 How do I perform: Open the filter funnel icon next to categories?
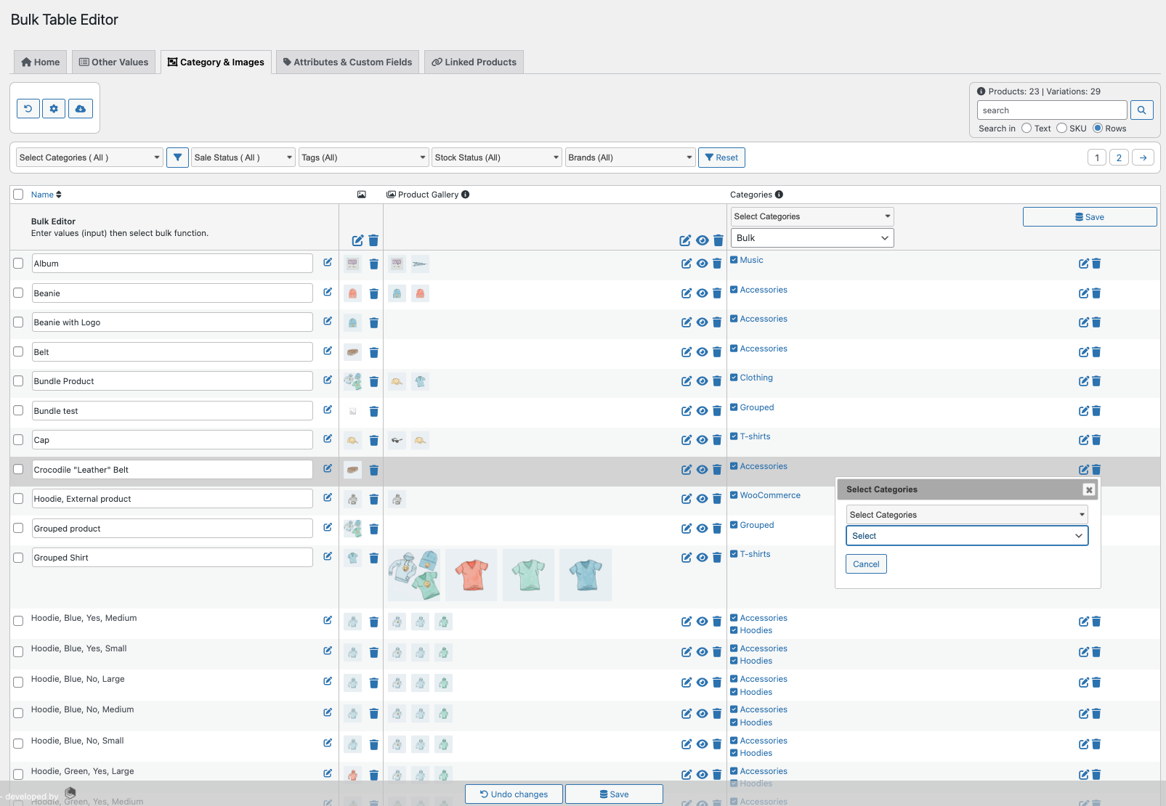pyautogui.click(x=177, y=157)
